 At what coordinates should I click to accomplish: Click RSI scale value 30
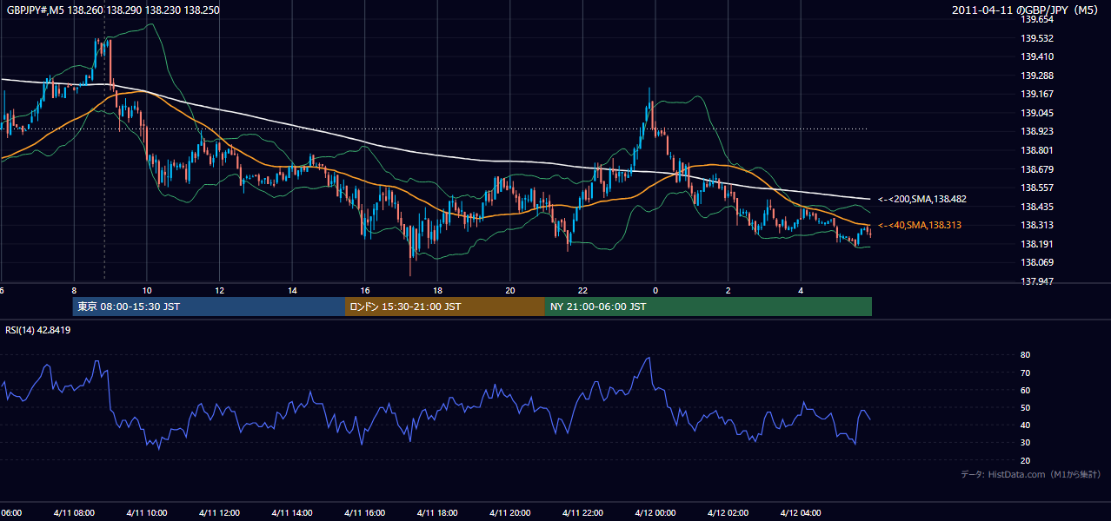tap(1025, 443)
